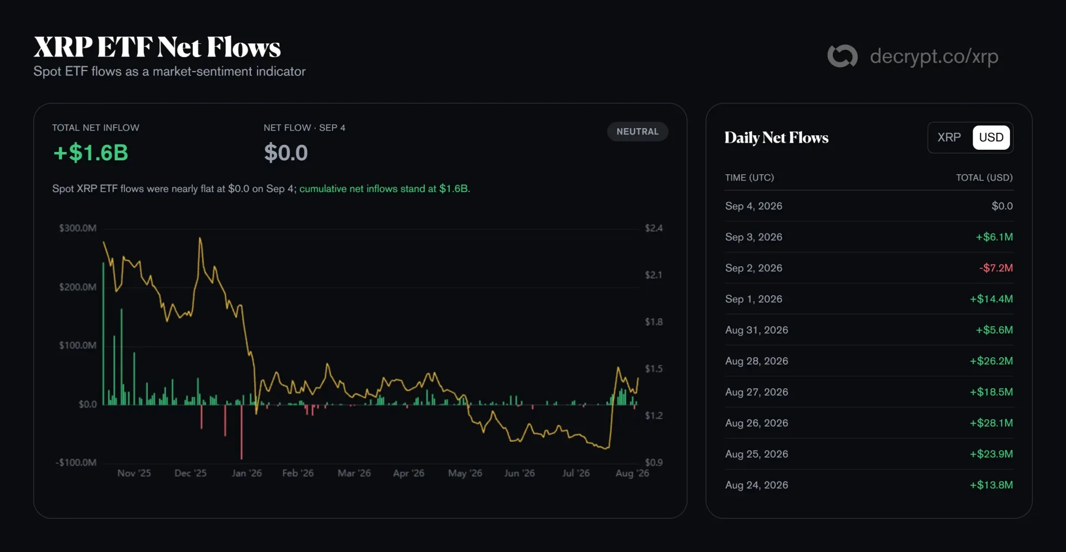
Task: Click the +$14.4M value for Sep 1
Action: coord(991,299)
